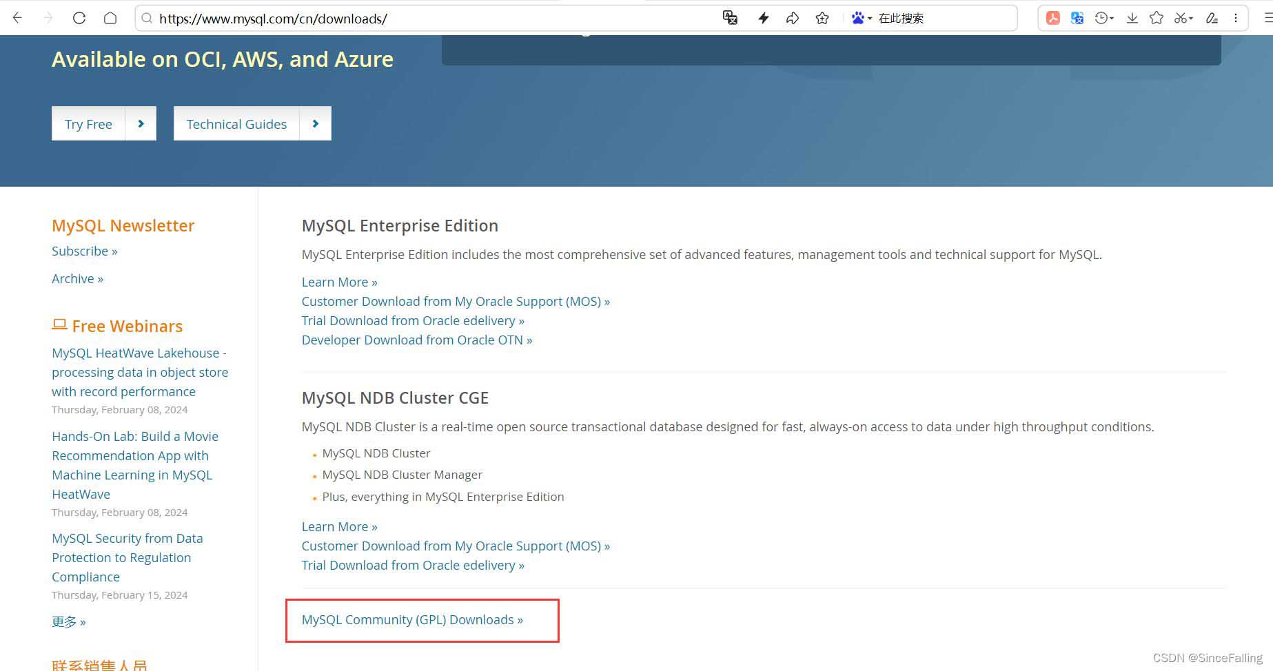This screenshot has height=671, width=1273.
Task: Open the downloads arrow icon
Action: click(1132, 18)
